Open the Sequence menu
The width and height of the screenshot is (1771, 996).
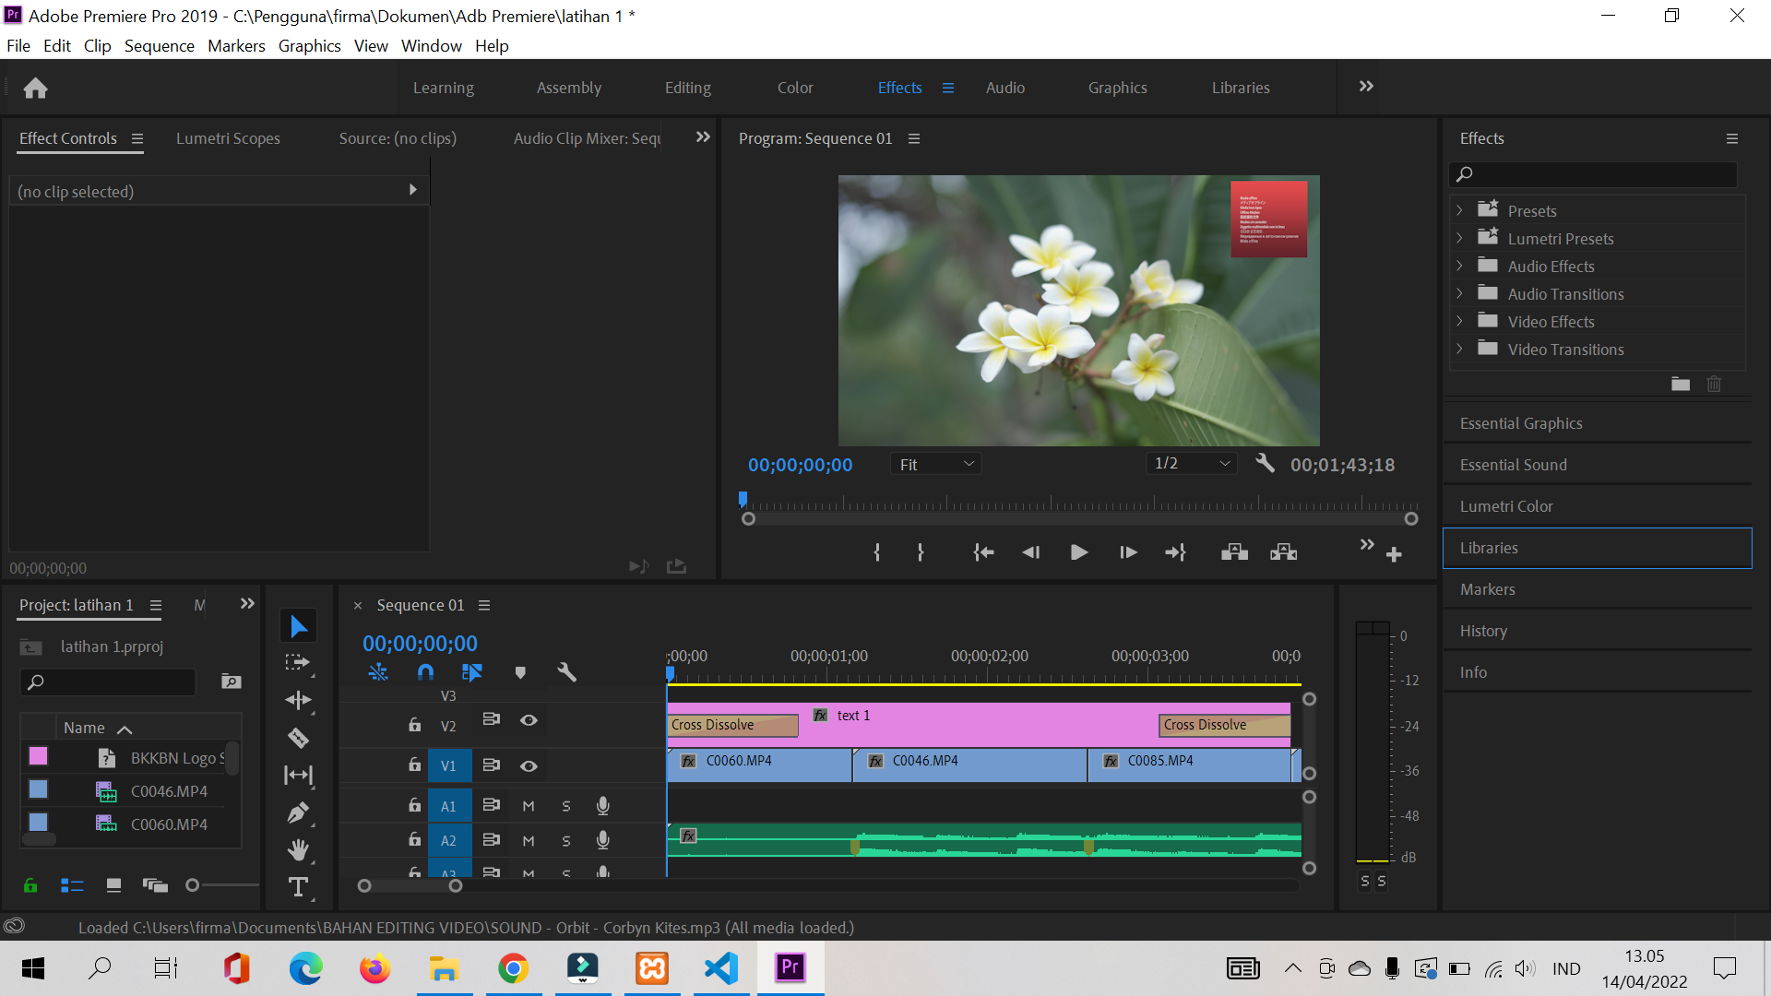click(x=159, y=46)
